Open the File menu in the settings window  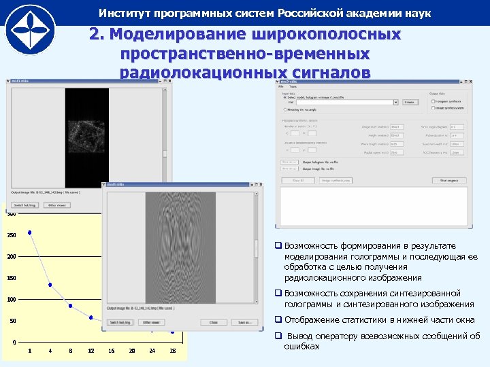(281, 86)
